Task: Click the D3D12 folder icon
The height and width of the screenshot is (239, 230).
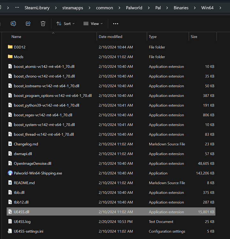Action: (x=10, y=47)
